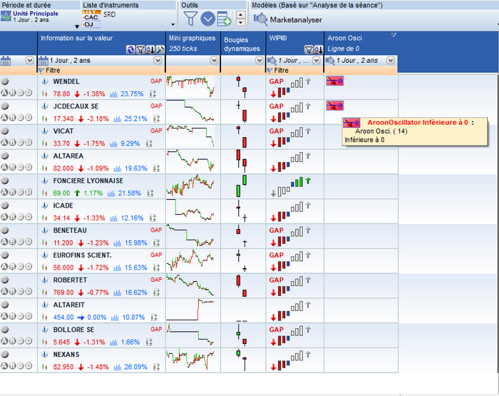Click the funnel icon in WIPI© column header
This screenshot has height=396, width=499.
(x=309, y=49)
